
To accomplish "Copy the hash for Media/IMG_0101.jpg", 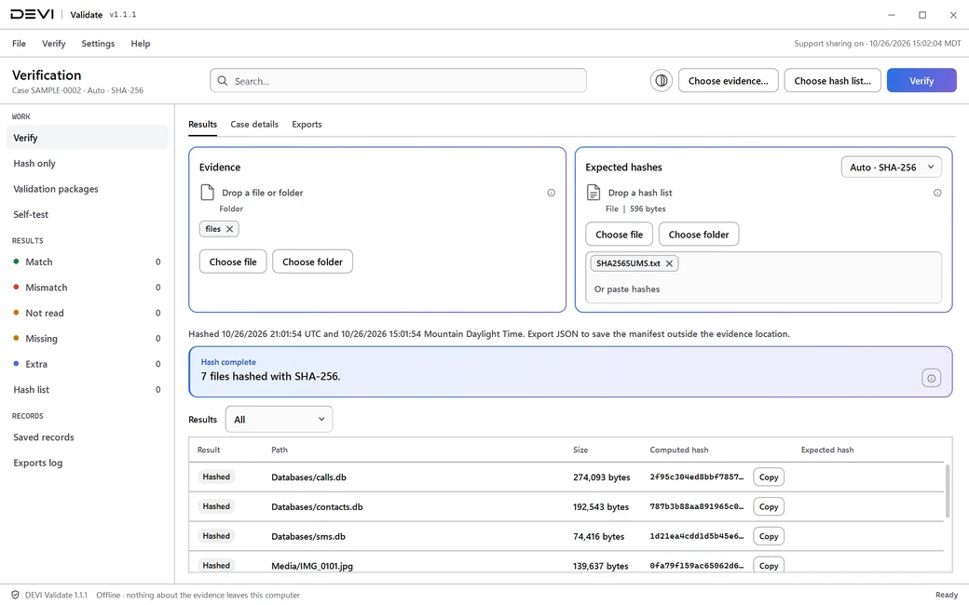I will click(769, 566).
